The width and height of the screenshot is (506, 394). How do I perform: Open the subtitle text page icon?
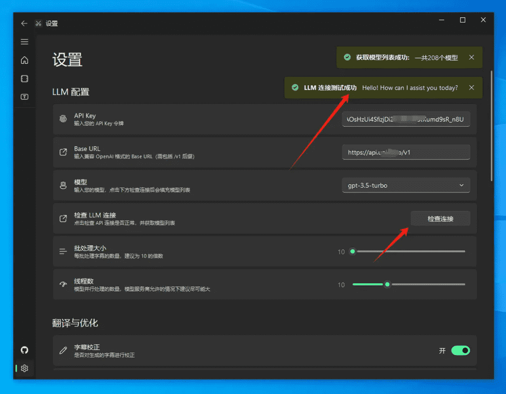(x=24, y=97)
